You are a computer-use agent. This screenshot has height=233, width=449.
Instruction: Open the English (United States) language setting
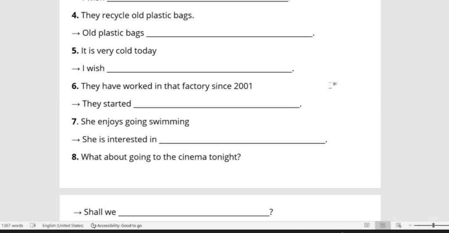coord(63,226)
